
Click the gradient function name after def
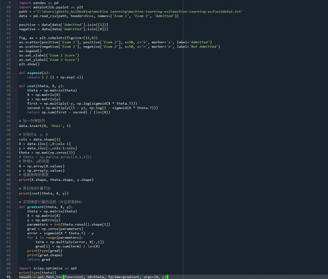36,206
